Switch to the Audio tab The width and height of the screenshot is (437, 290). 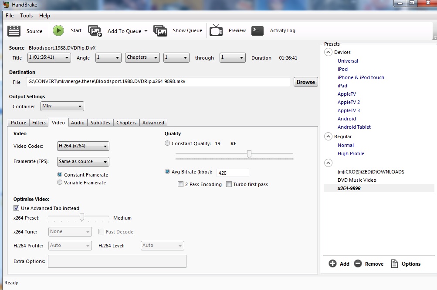pyautogui.click(x=78, y=123)
